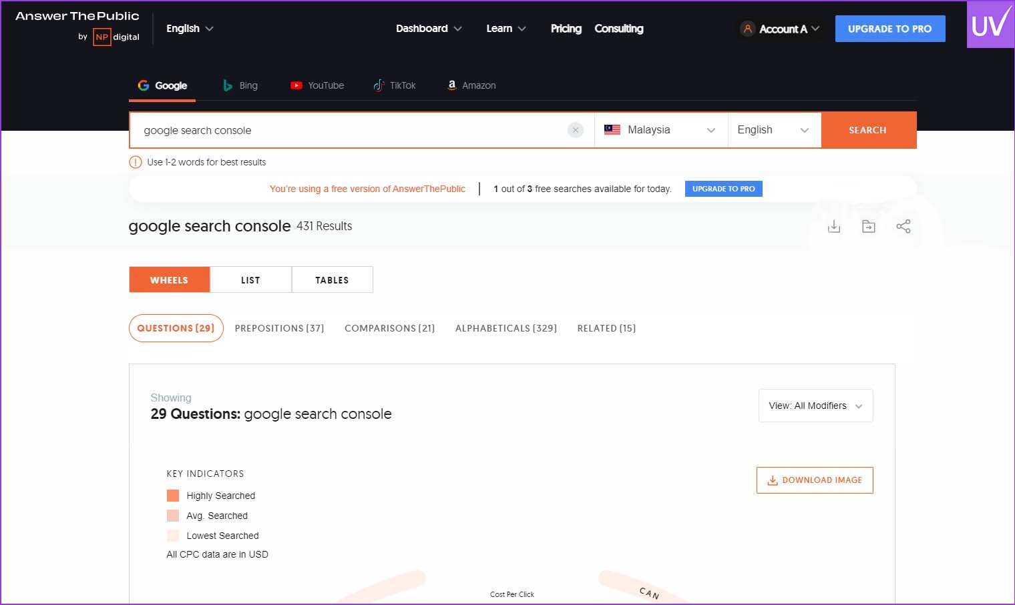Screen dimensions: 1015x605
Task: Open the English language menu in header
Action: pos(190,29)
